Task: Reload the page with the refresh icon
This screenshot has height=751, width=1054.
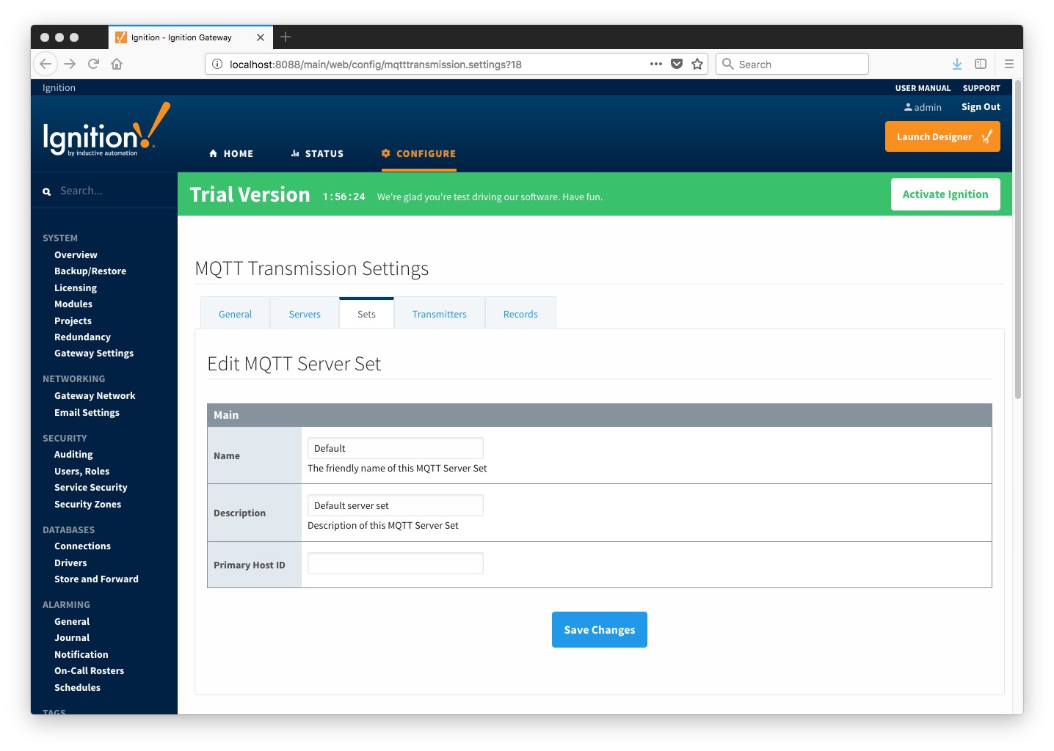Action: [x=93, y=64]
